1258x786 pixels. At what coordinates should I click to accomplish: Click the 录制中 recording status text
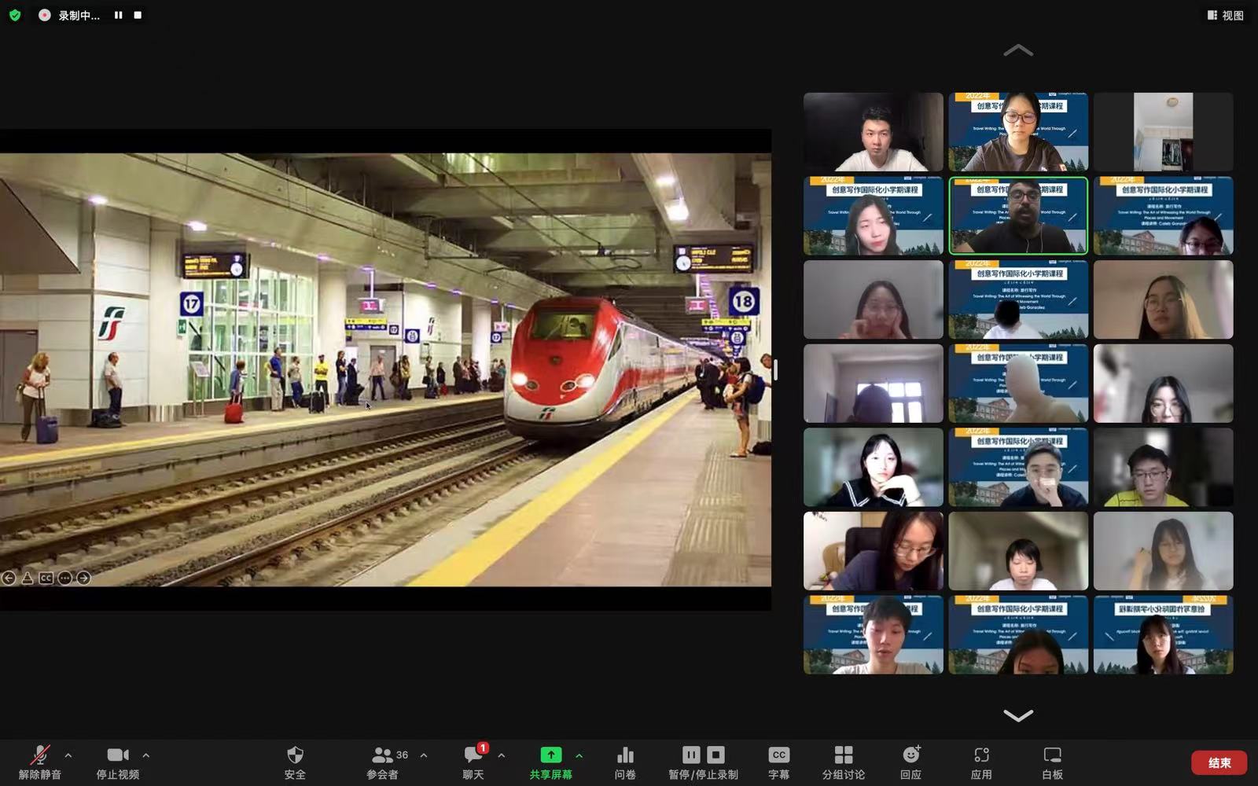click(79, 15)
